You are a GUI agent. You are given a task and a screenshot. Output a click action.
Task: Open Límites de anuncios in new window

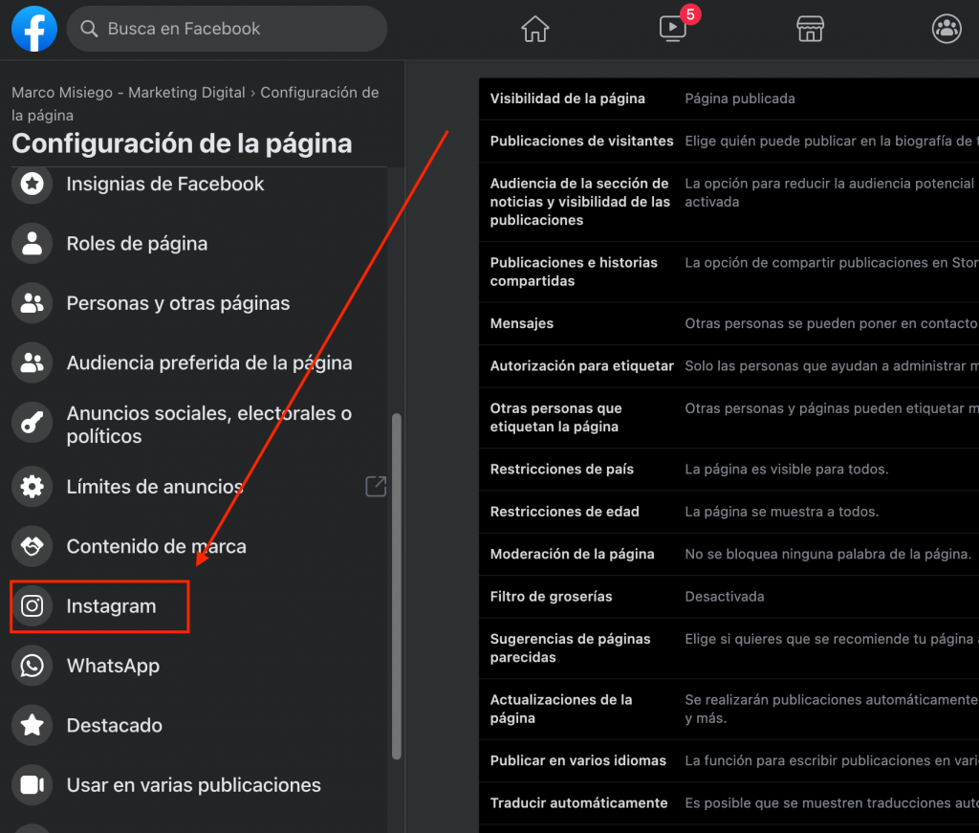click(376, 486)
